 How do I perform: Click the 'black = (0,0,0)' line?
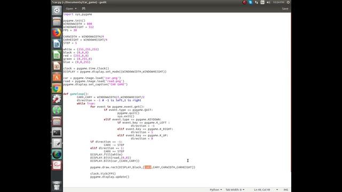[x=76, y=52]
